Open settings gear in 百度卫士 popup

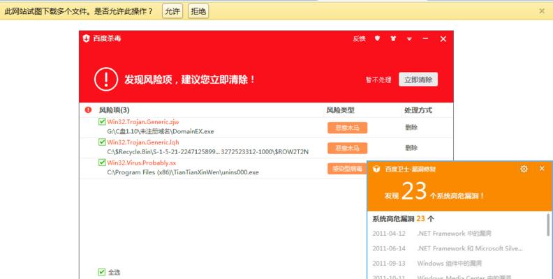[x=524, y=169]
